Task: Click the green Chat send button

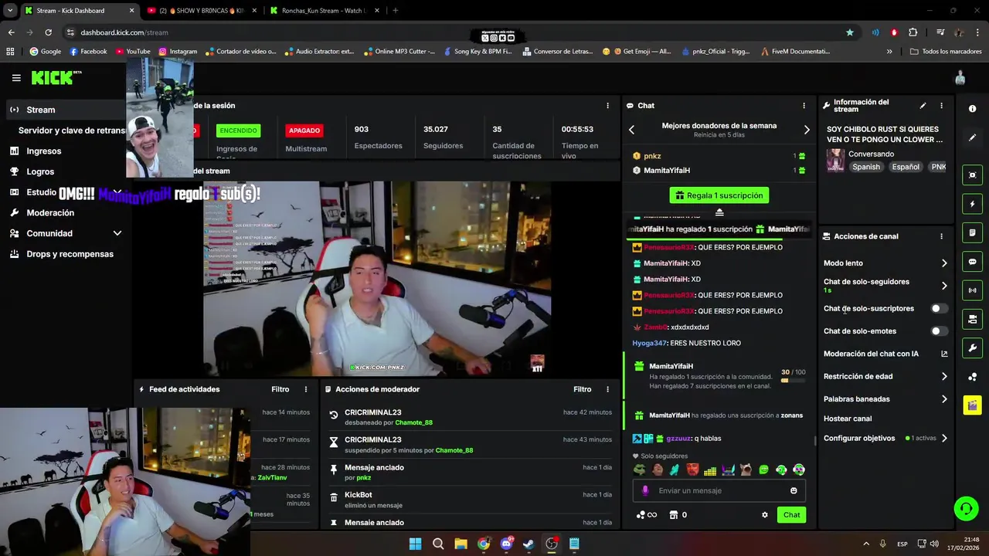Action: click(x=791, y=515)
